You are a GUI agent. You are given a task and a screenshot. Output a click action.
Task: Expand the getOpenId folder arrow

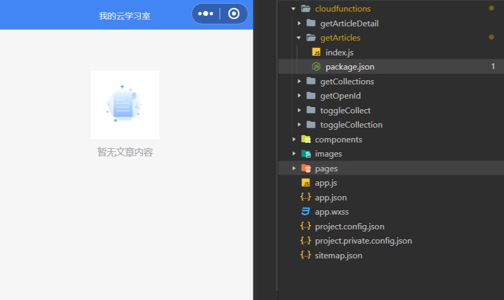pos(299,95)
